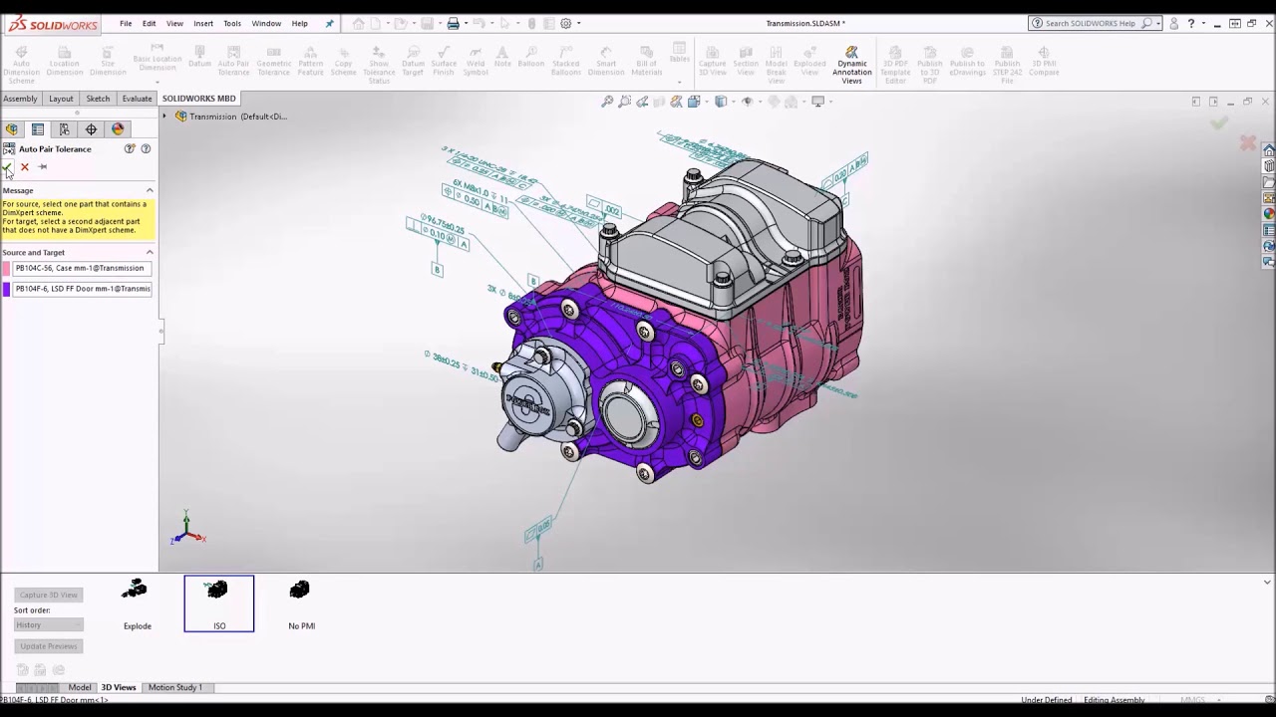The width and height of the screenshot is (1276, 717).
Task: Pin the Auto Pair Tolerance panel open
Action: tap(43, 166)
